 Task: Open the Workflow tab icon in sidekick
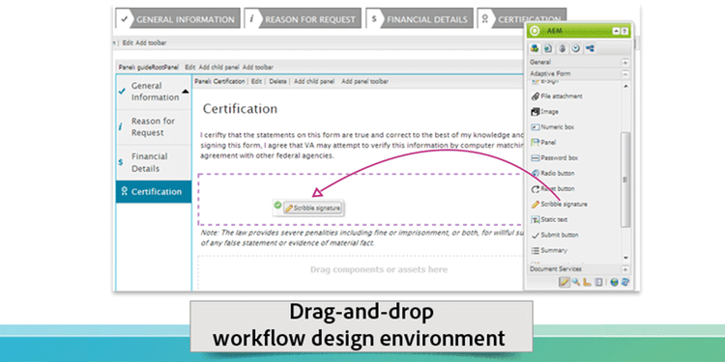590,48
